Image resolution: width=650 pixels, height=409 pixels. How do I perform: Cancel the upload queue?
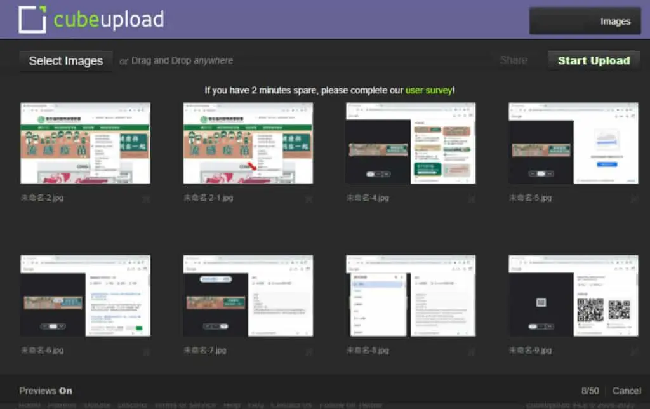(x=627, y=391)
